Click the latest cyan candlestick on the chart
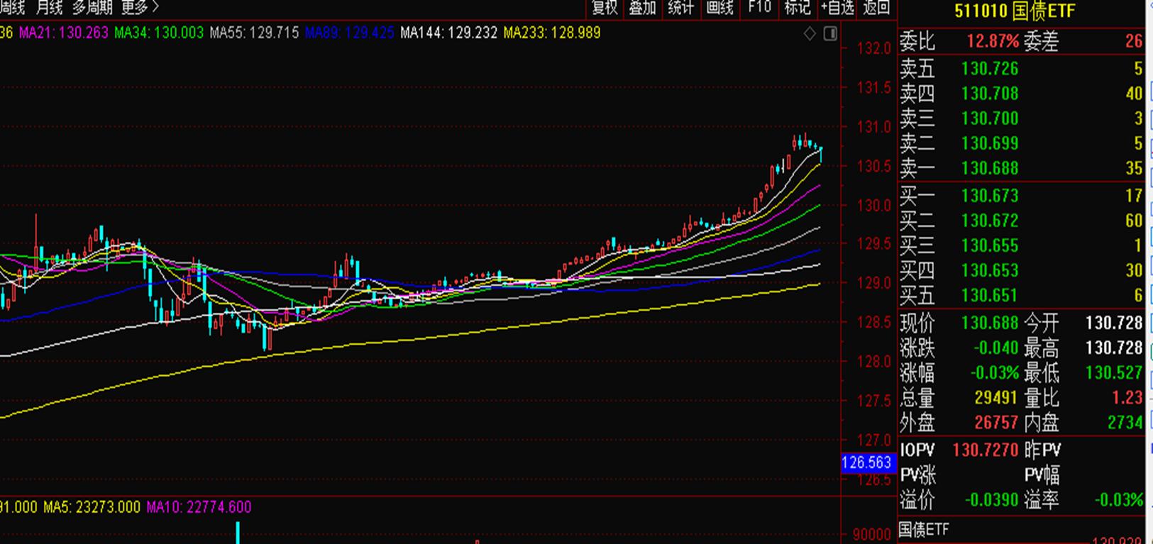1153x544 pixels. click(821, 155)
